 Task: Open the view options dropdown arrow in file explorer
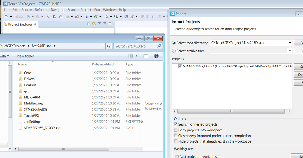136,56
